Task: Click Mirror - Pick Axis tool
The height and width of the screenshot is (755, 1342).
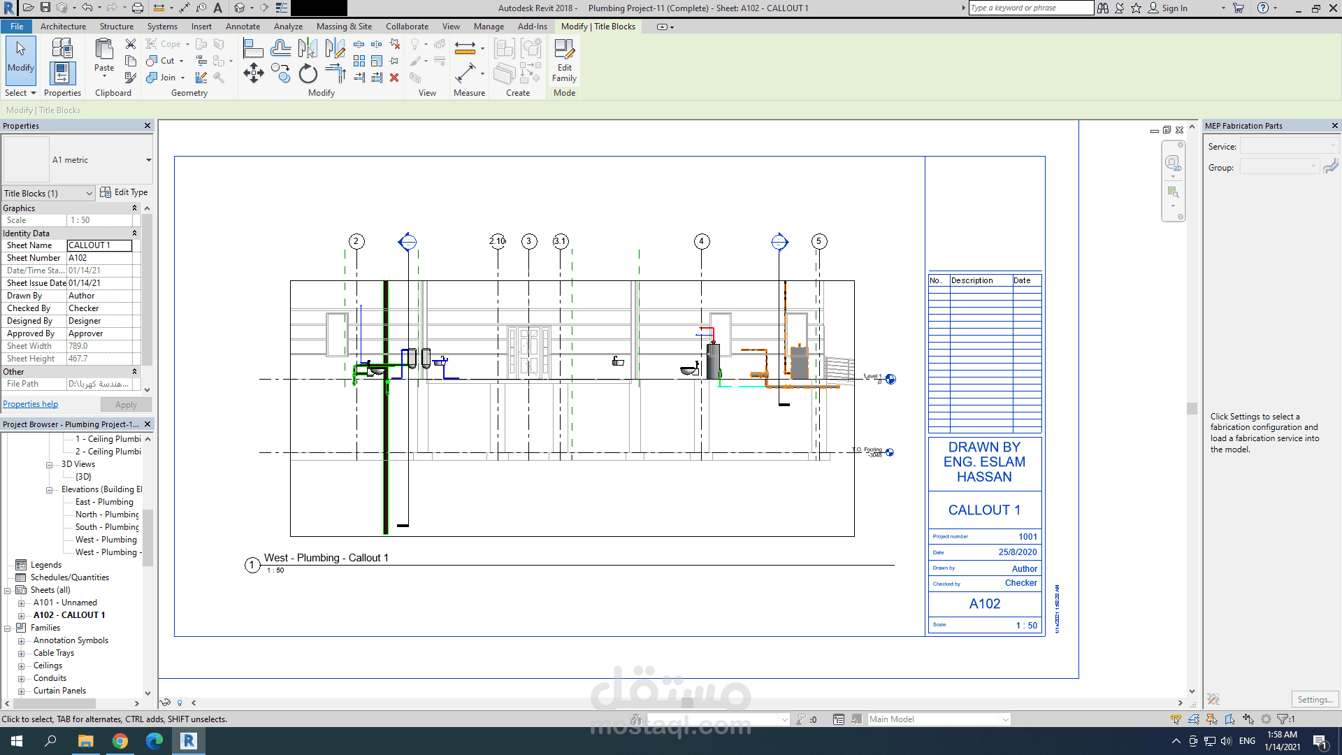Action: point(308,48)
